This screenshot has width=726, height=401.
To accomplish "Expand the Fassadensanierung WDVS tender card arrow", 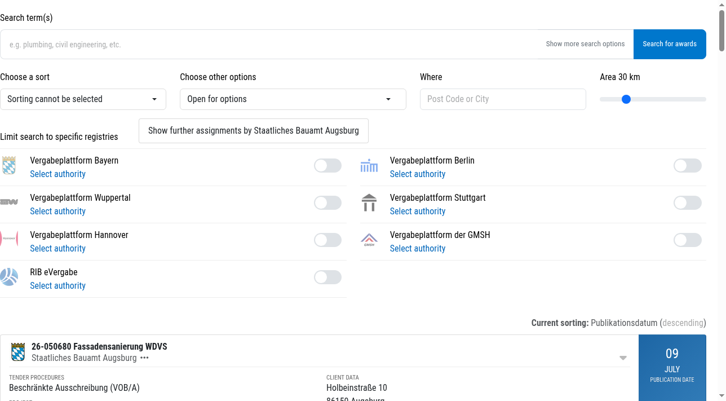I will click(623, 358).
